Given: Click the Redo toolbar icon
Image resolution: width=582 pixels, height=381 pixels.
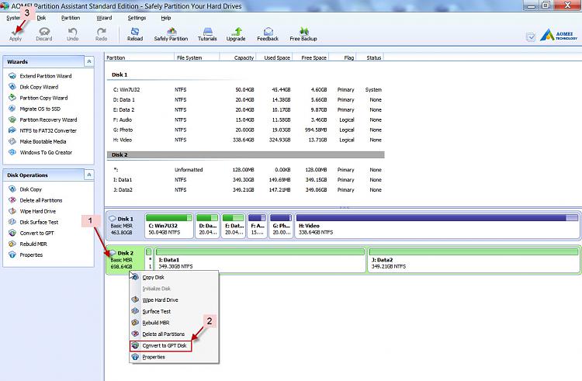Looking at the screenshot, I should pyautogui.click(x=101, y=34).
